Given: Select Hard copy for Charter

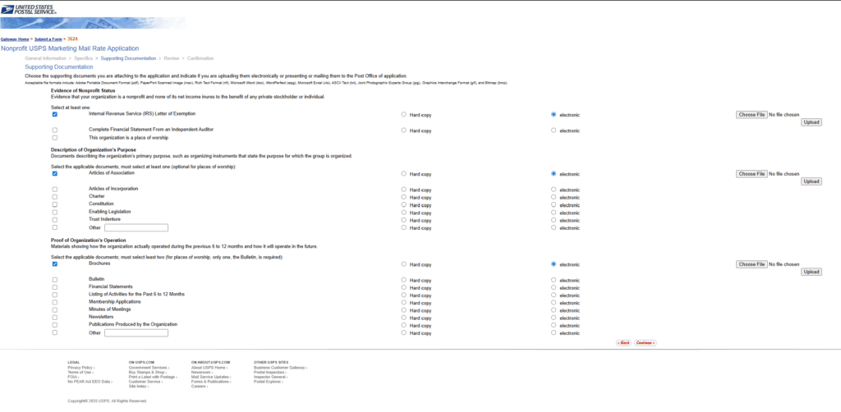Looking at the screenshot, I should (x=404, y=197).
